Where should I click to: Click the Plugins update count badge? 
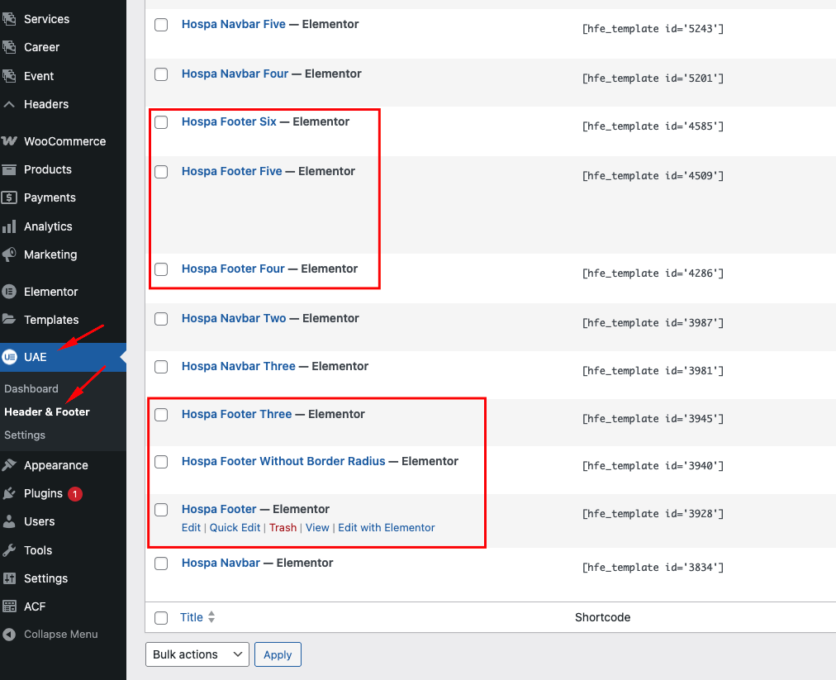[x=75, y=494]
